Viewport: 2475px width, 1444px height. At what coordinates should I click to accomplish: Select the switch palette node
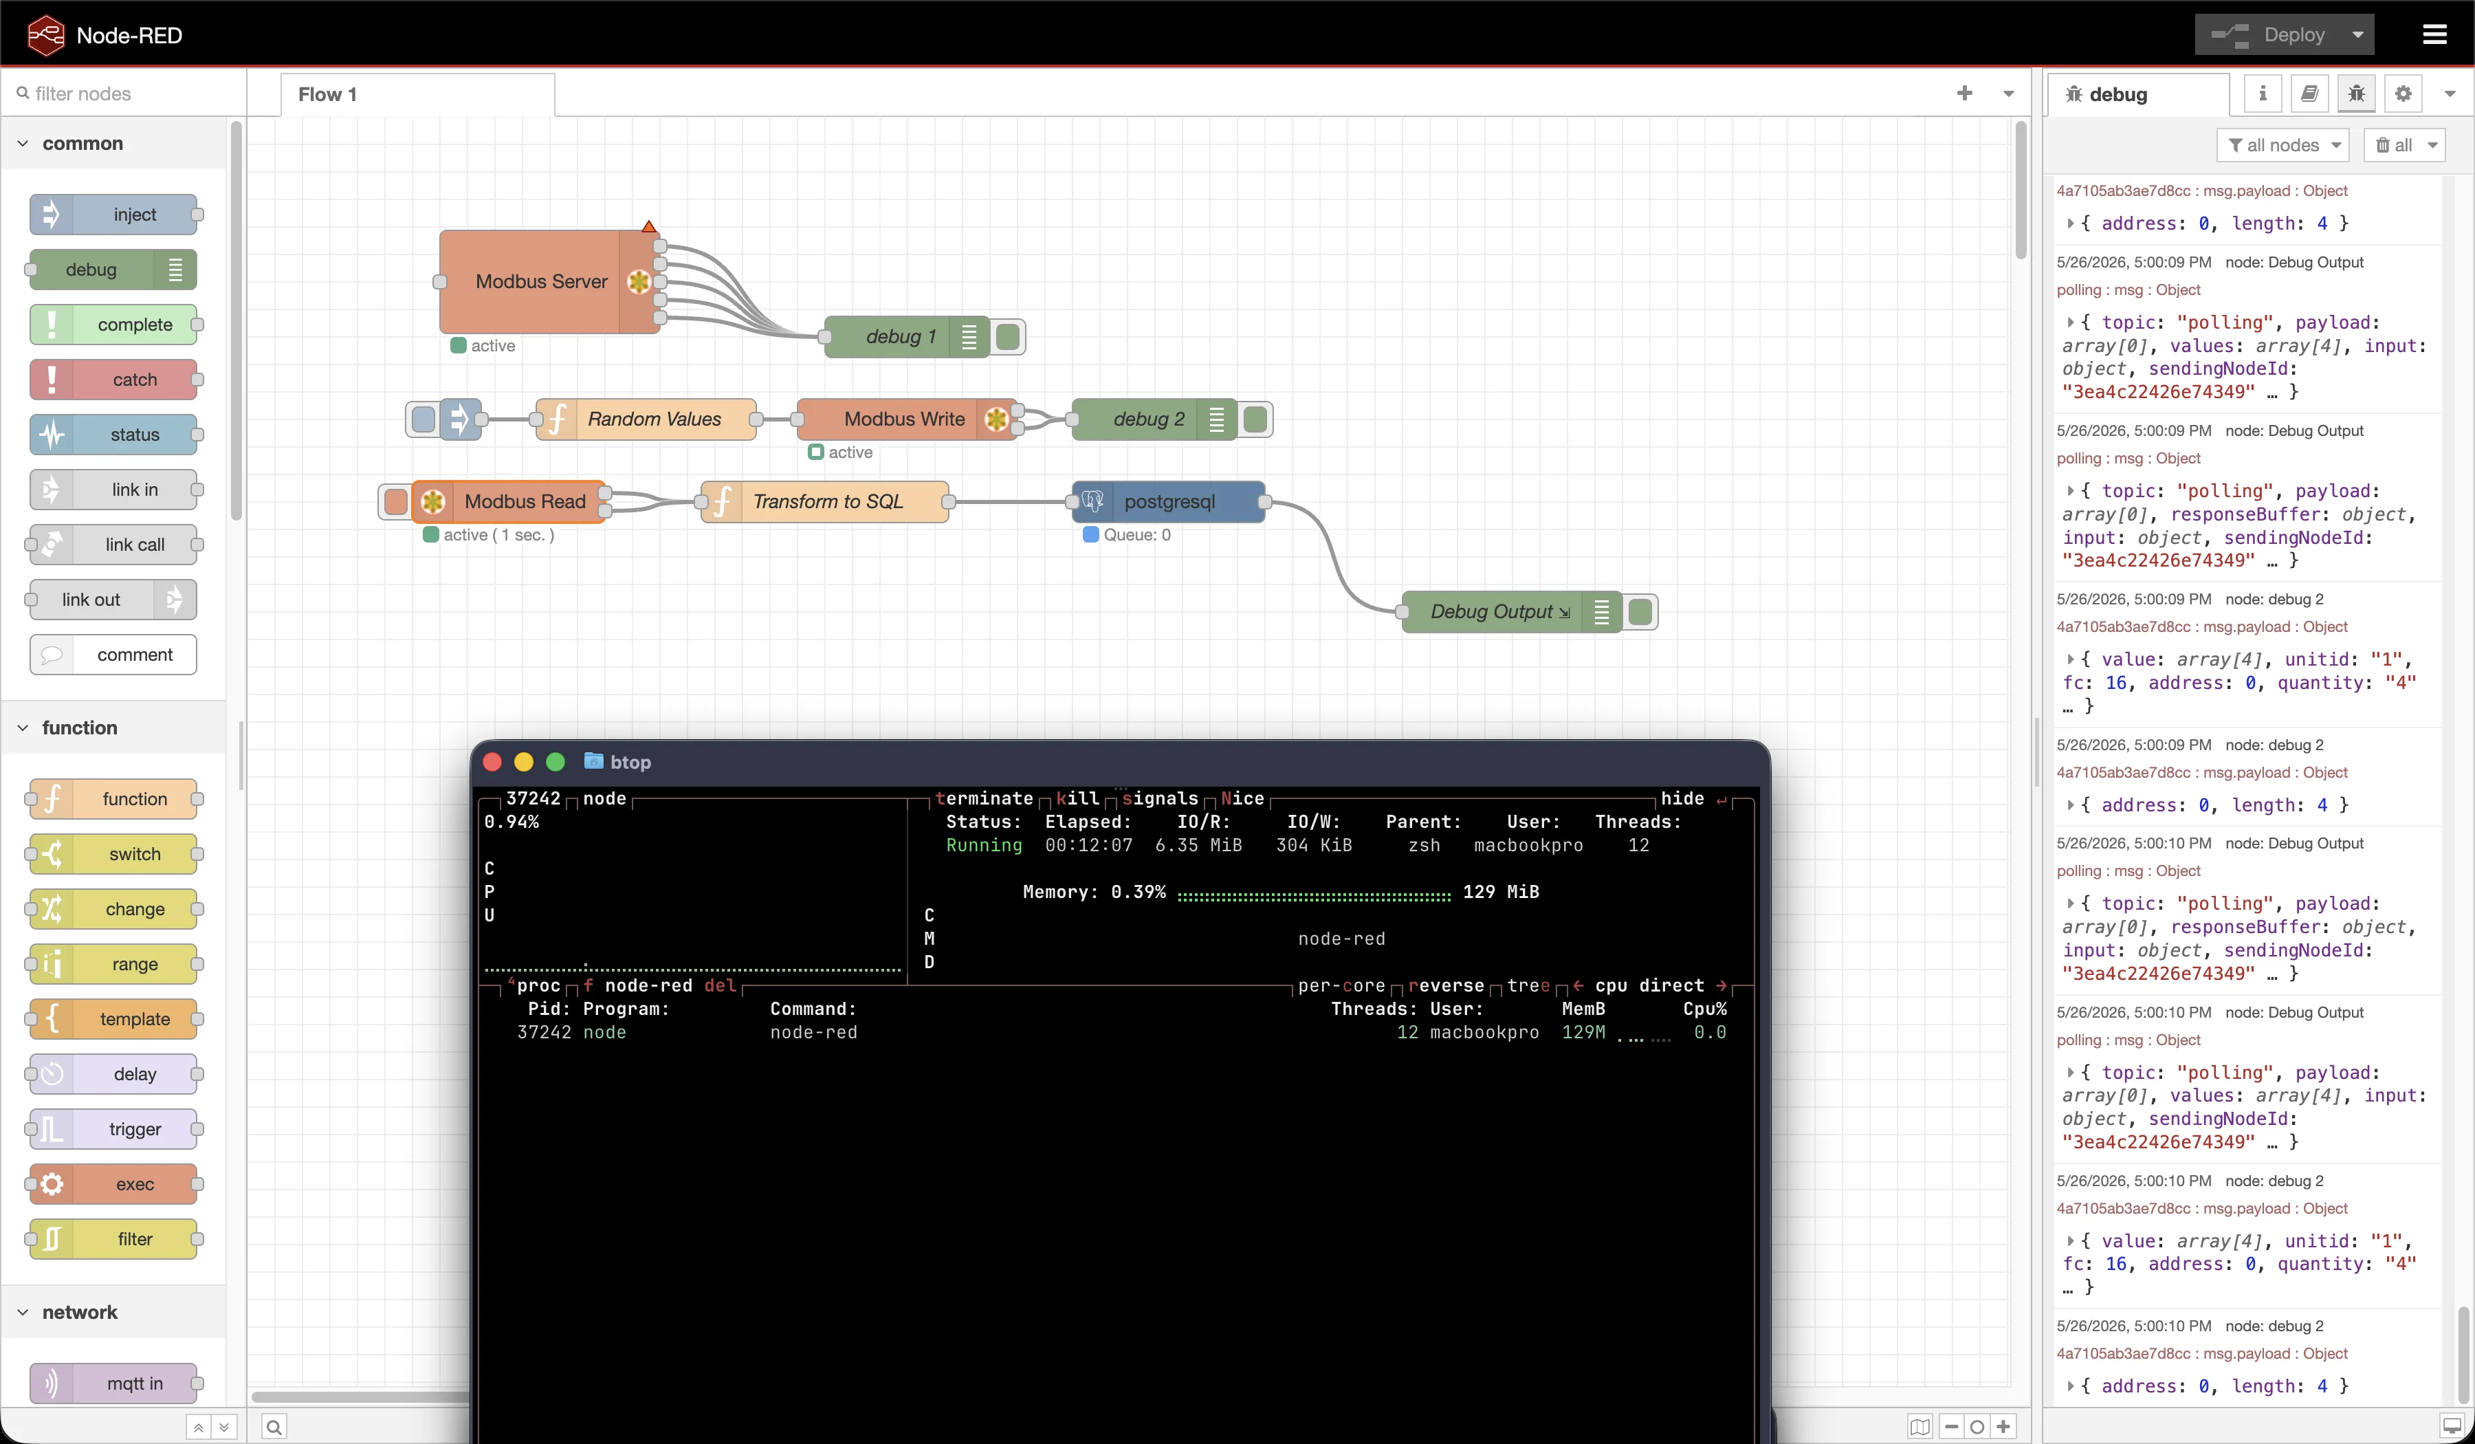113,853
